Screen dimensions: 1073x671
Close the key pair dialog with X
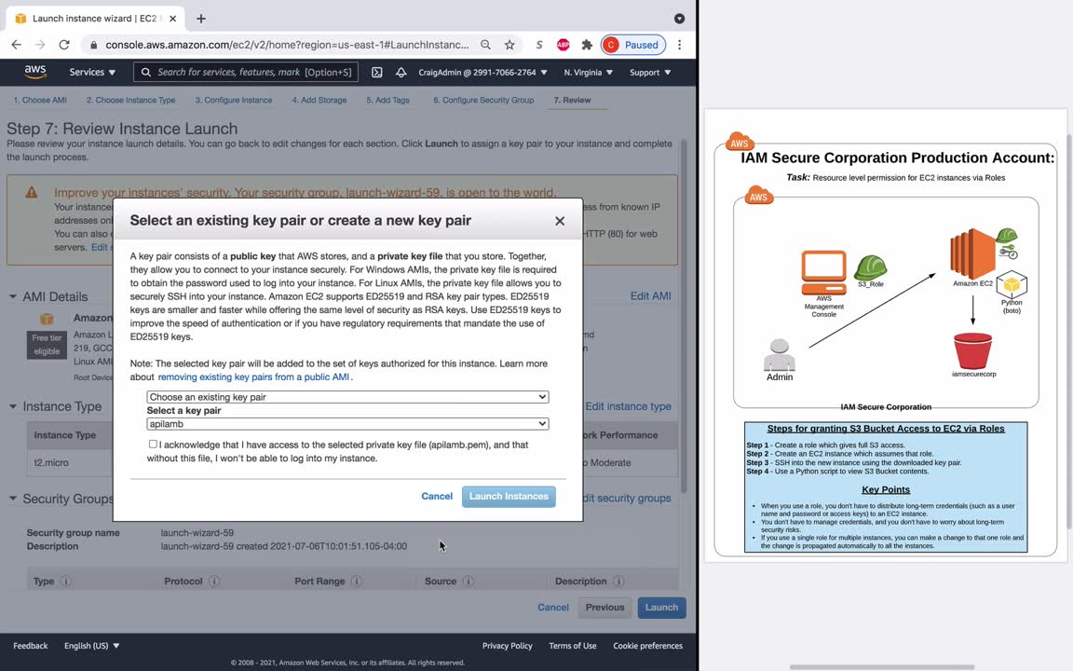point(560,221)
